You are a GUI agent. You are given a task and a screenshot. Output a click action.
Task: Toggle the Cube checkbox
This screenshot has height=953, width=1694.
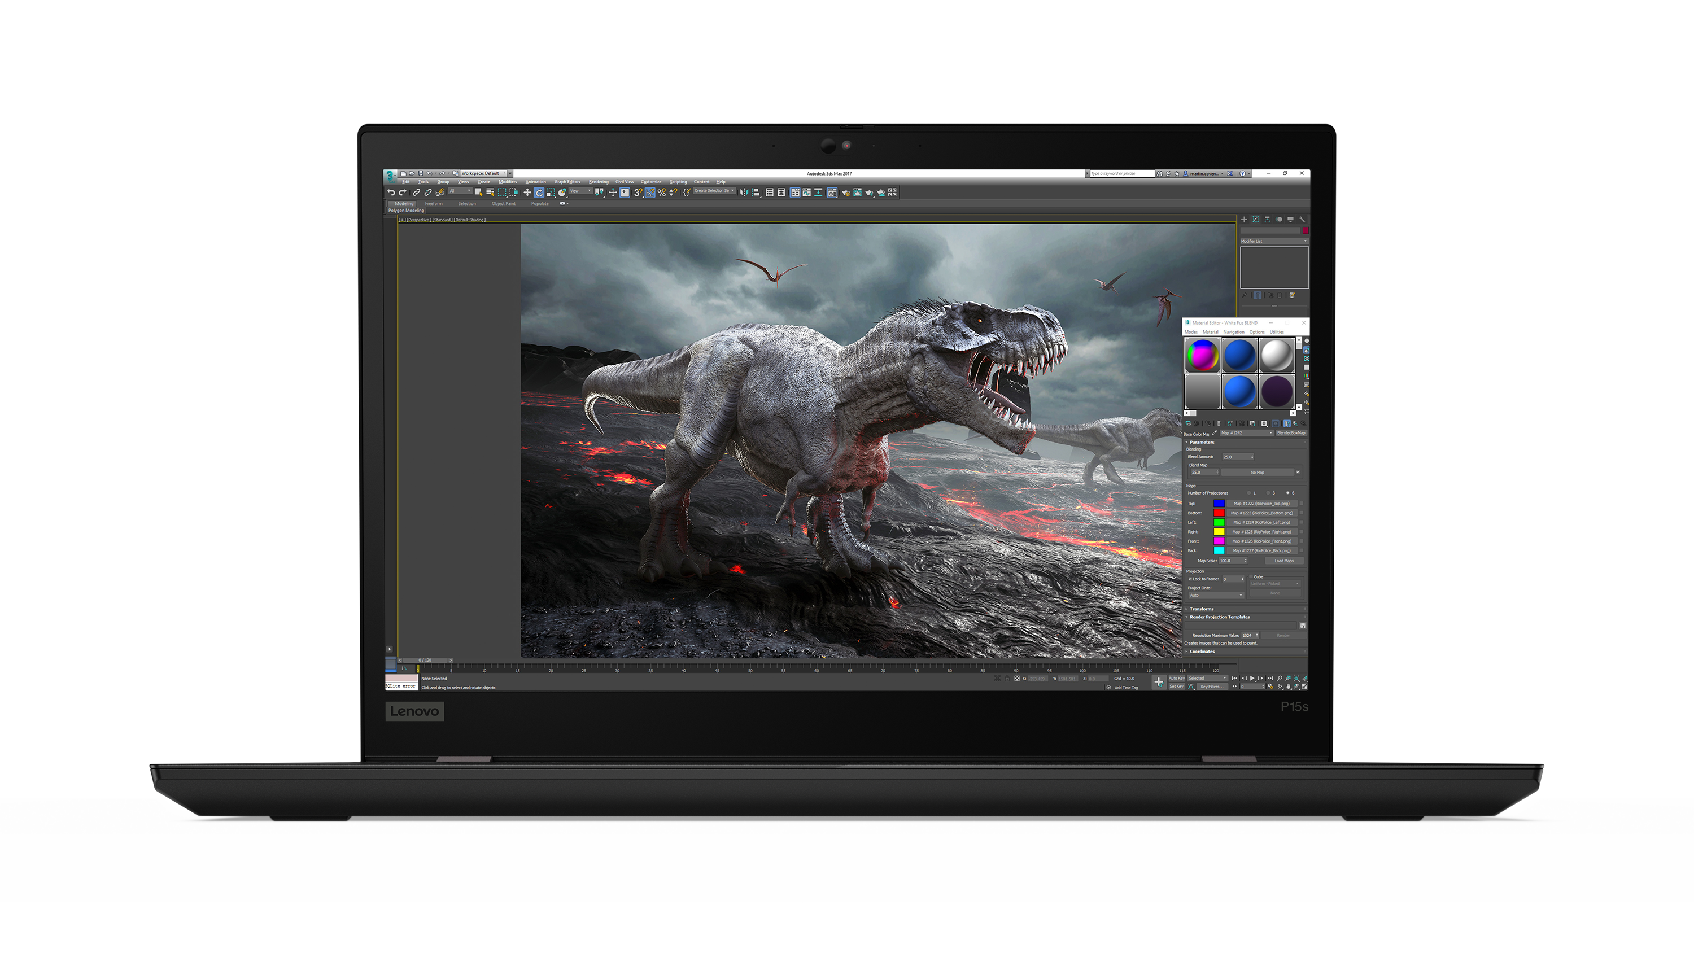point(1251,577)
